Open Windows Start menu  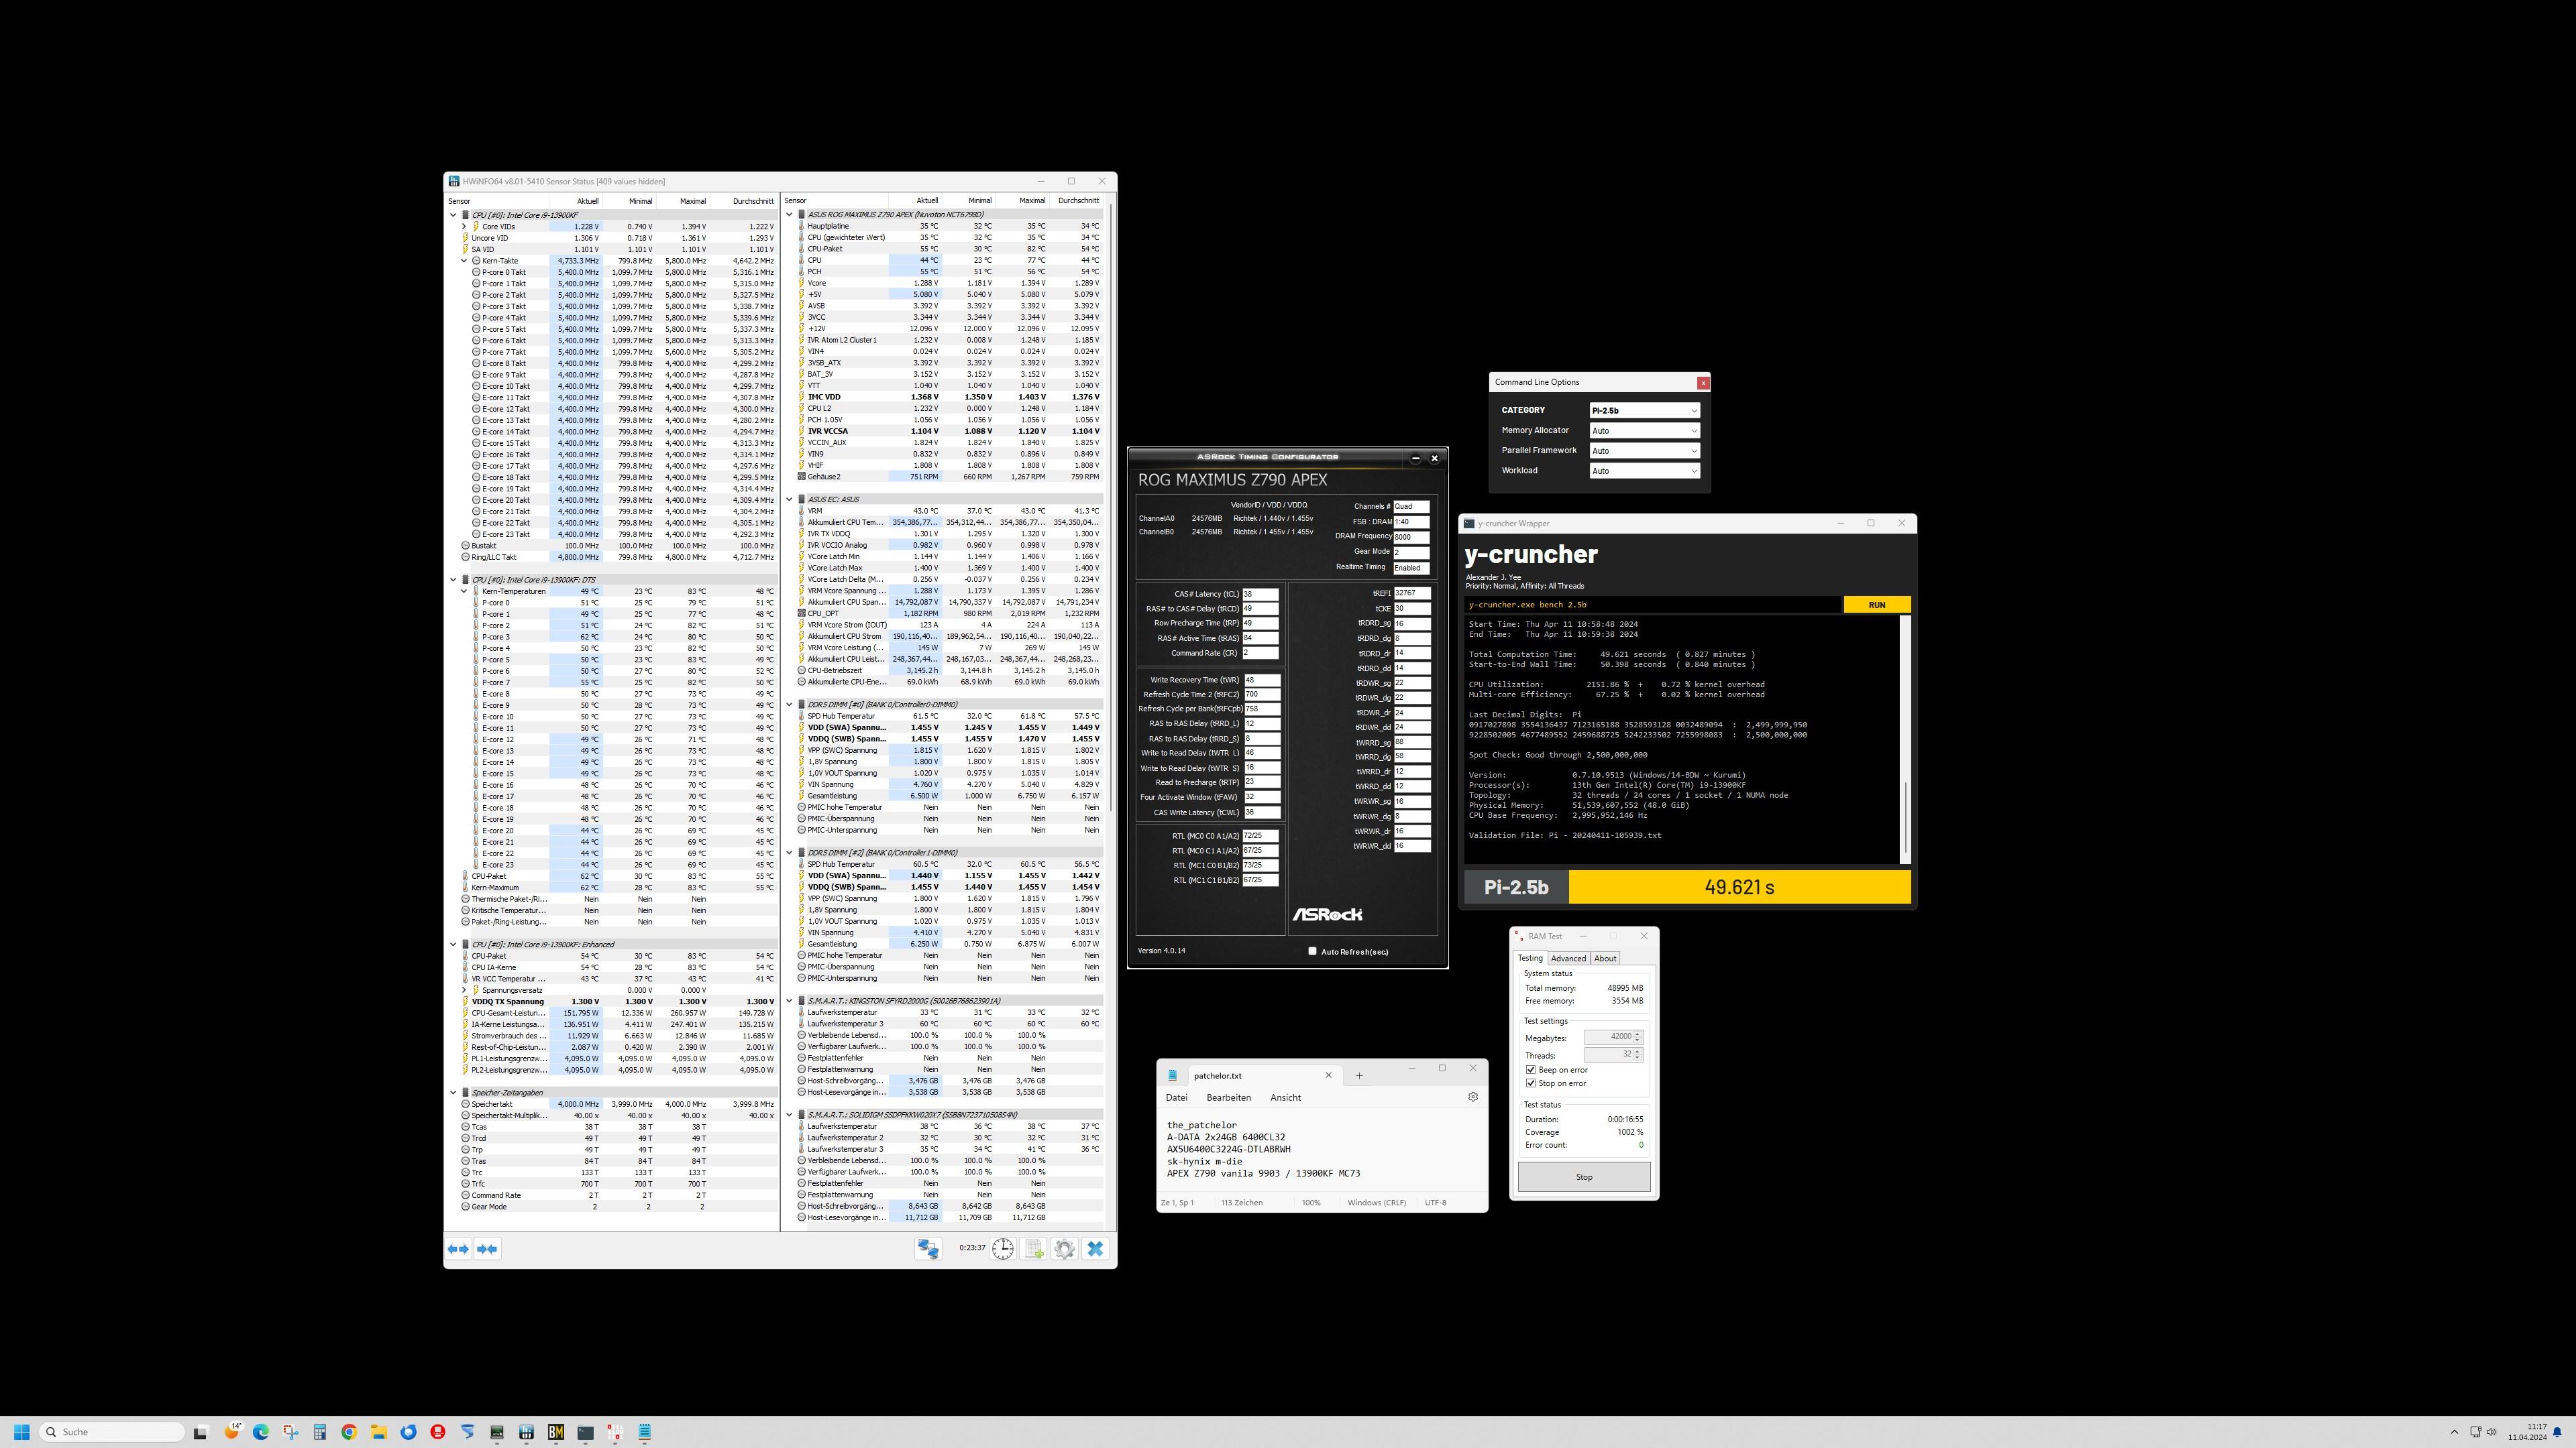point(22,1432)
